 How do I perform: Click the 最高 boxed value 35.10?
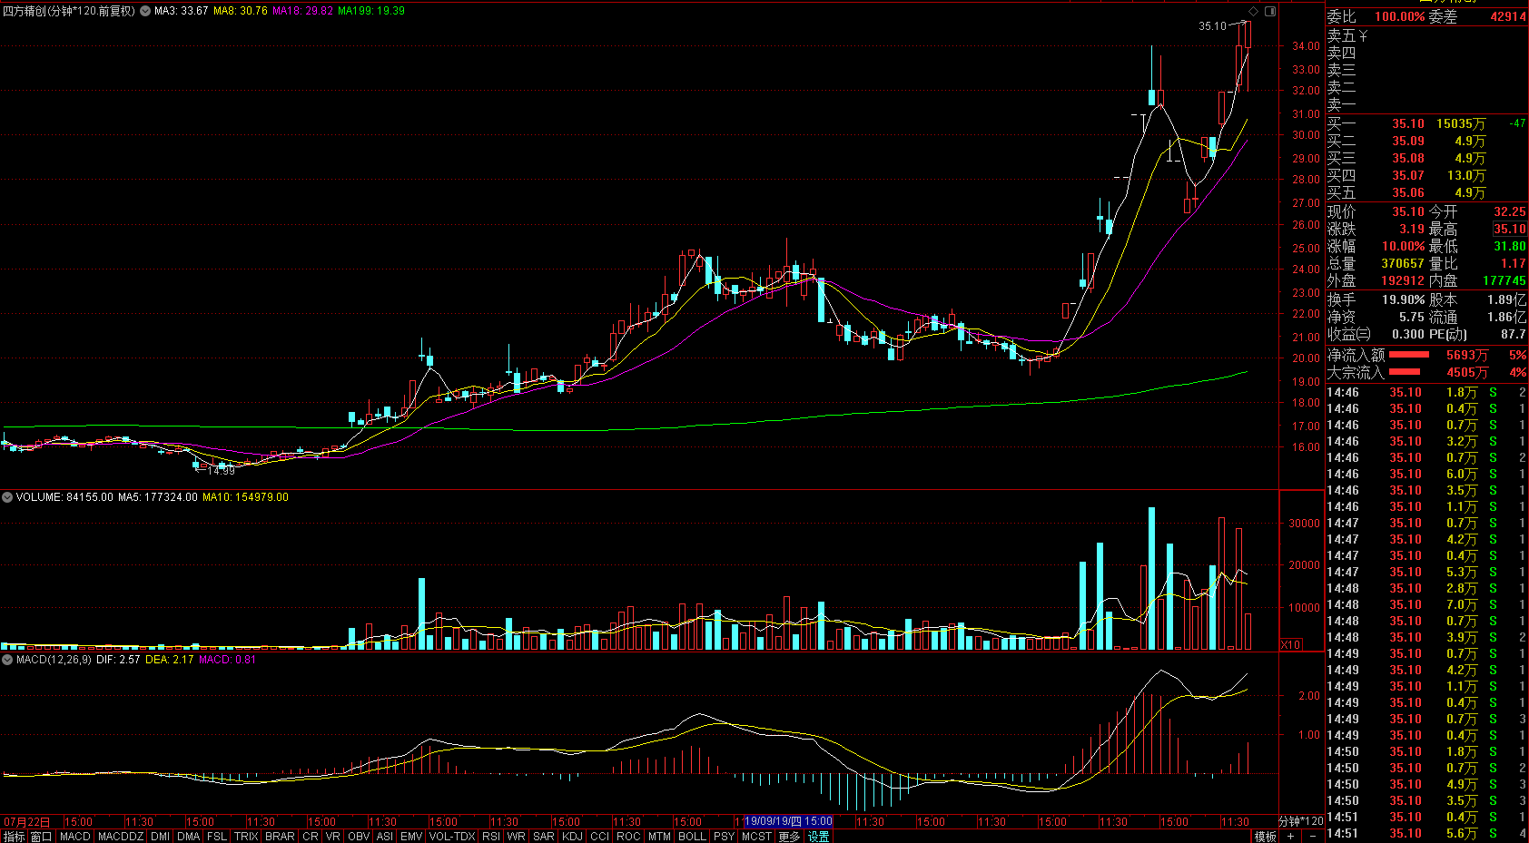tap(1510, 230)
